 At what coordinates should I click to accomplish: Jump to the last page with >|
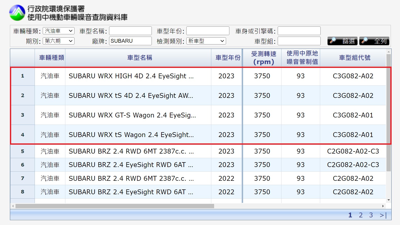tap(383, 215)
